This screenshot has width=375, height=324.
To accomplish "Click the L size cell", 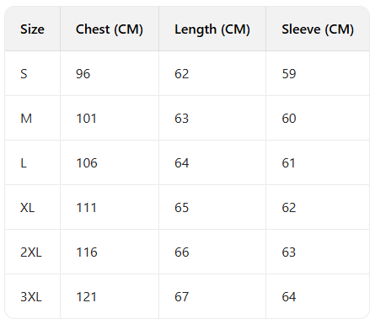I will (24, 163).
